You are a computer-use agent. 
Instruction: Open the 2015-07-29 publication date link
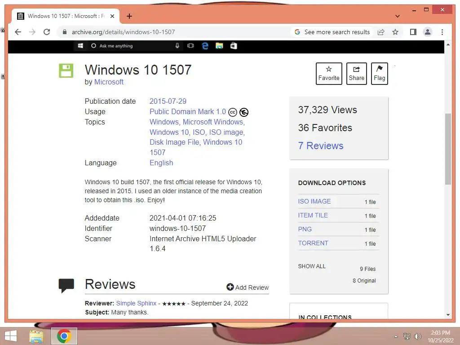[168, 101]
